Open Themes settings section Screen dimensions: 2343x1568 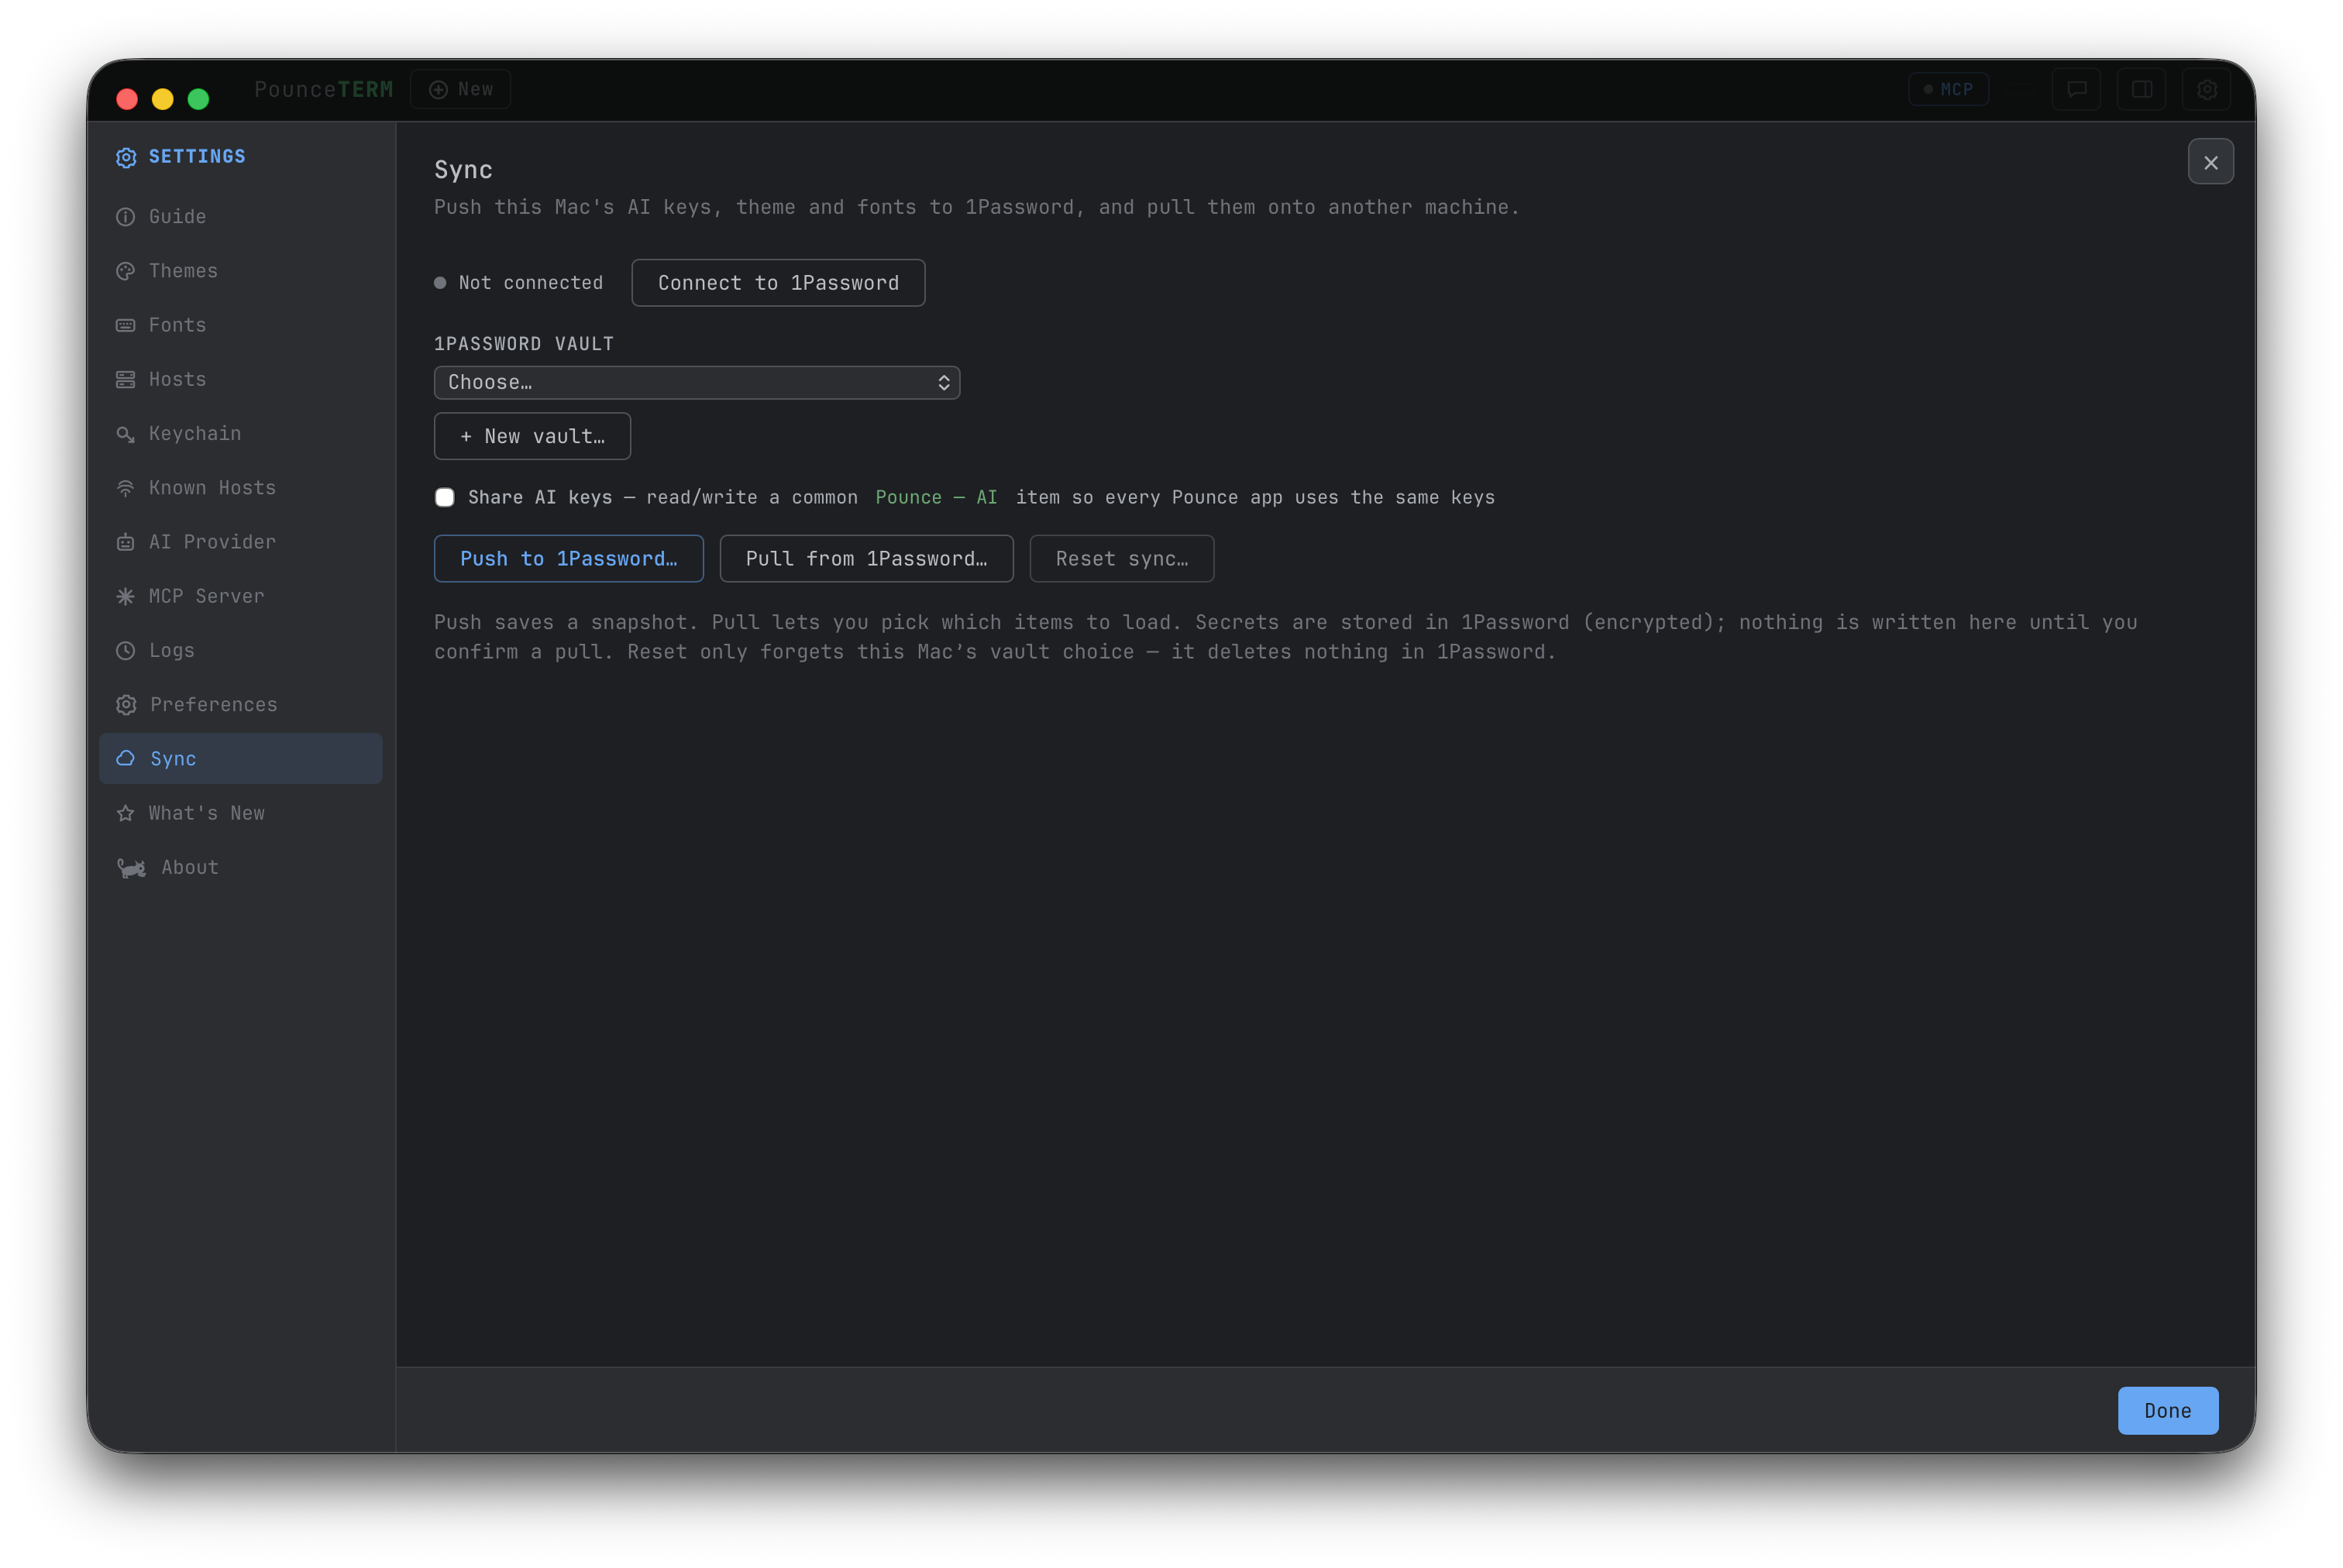[x=241, y=271]
